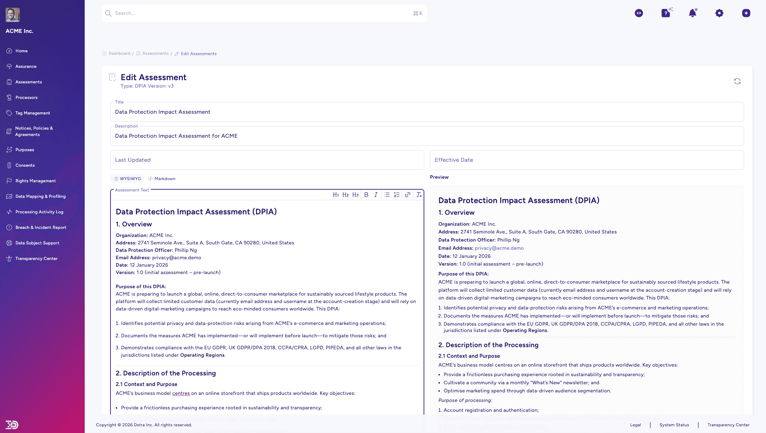Navigate to Assessments via the breadcrumb

click(155, 53)
